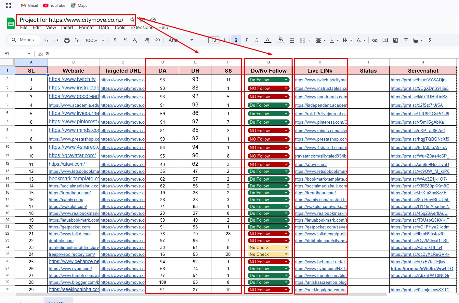The width and height of the screenshot is (459, 303).
Task: Open the https://gravatar.com/ website link
Action: pos(72,156)
